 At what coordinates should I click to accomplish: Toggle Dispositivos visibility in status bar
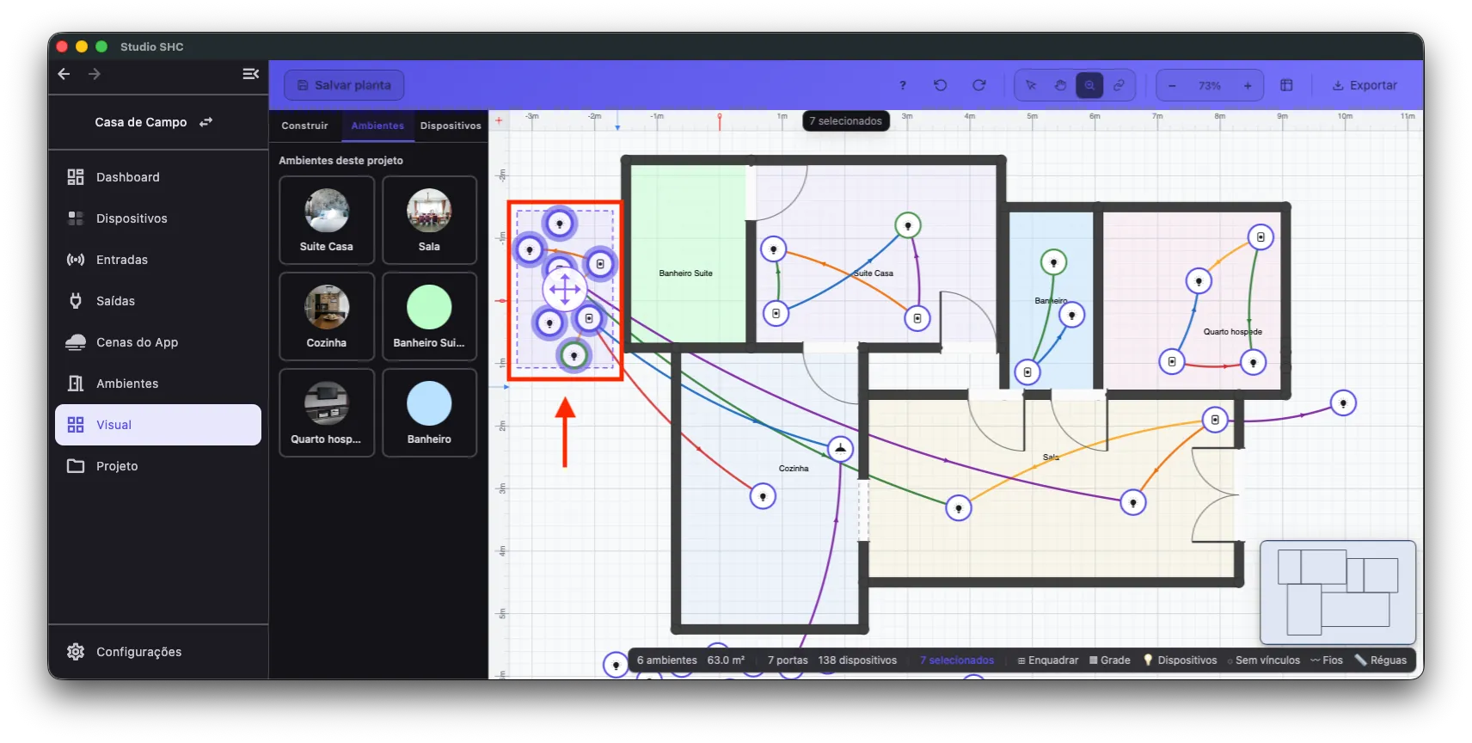1180,660
